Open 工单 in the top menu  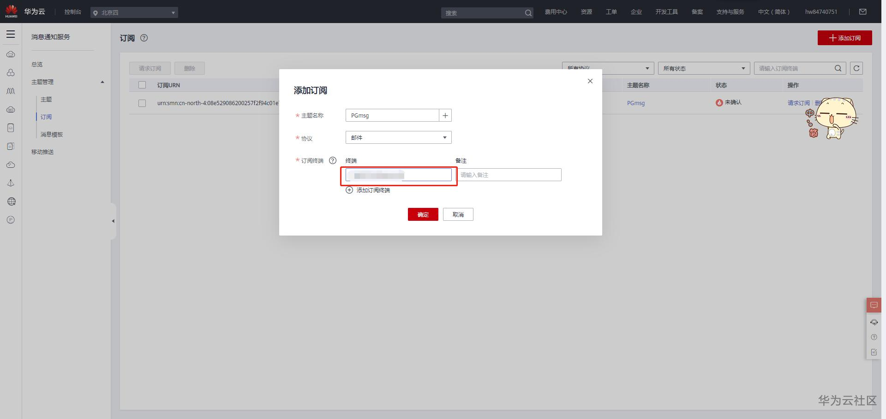(611, 12)
